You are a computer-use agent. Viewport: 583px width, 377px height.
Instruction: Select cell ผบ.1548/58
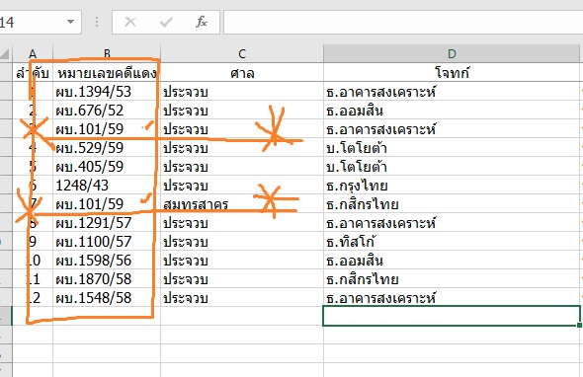[107, 297]
